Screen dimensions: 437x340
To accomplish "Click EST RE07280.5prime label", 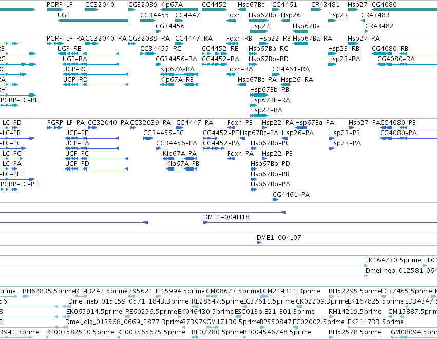I will pos(217,332).
